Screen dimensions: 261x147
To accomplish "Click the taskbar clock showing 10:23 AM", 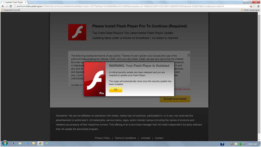I will [252, 144].
